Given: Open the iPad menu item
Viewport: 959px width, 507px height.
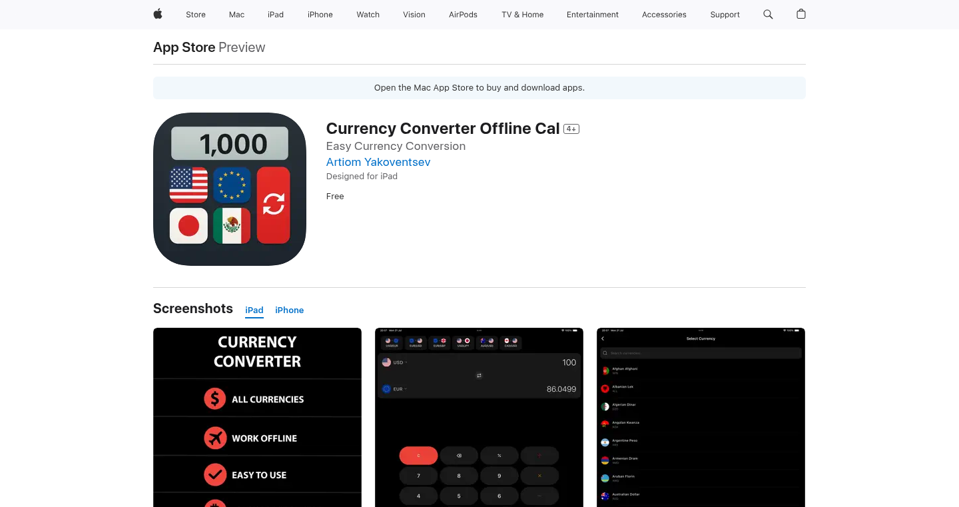Looking at the screenshot, I should 276,15.
